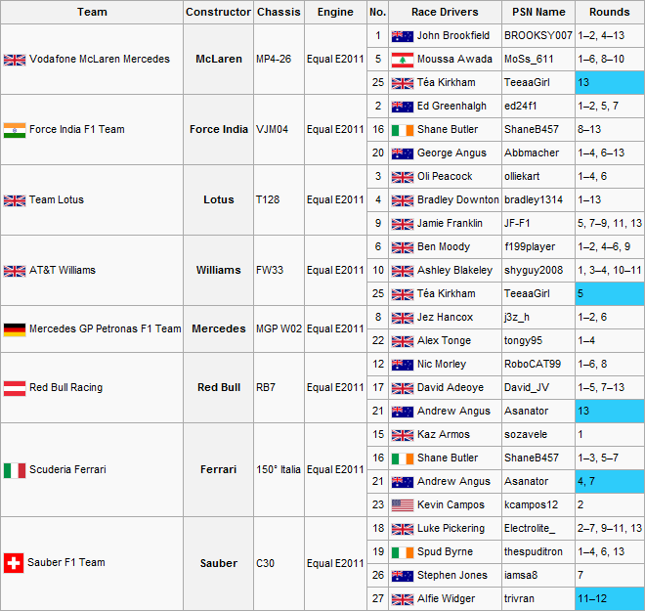The height and width of the screenshot is (611, 645).
Task: Click the Irish flag next to Spud Byrne
Action: (403, 552)
